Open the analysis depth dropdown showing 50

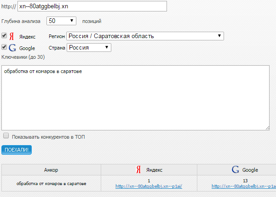tap(61, 21)
